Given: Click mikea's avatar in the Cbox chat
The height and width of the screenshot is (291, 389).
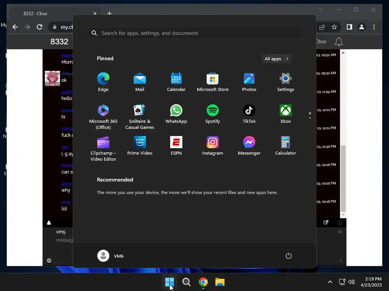Looking at the screenshot, I should coord(52,78).
